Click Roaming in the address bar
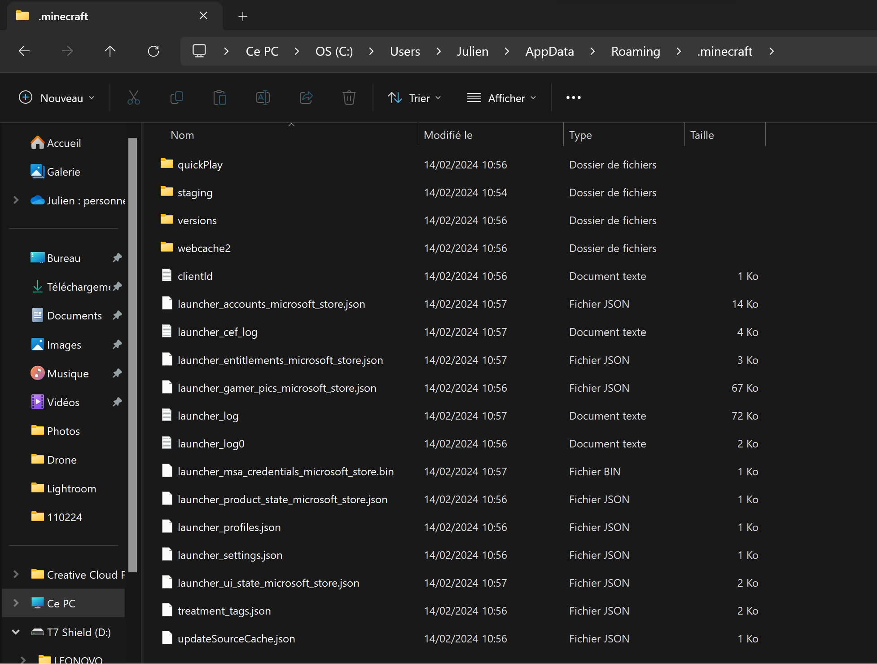This screenshot has width=877, height=664. click(636, 51)
